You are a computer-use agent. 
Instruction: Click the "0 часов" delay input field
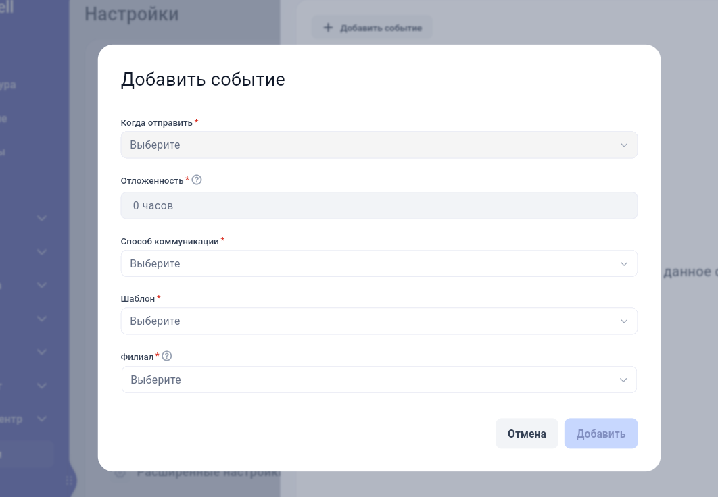pos(379,206)
